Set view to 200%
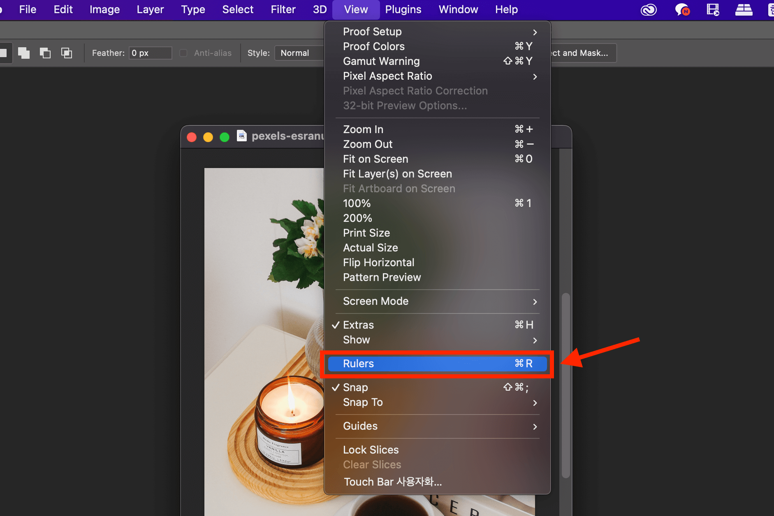774x516 pixels. click(x=437, y=218)
